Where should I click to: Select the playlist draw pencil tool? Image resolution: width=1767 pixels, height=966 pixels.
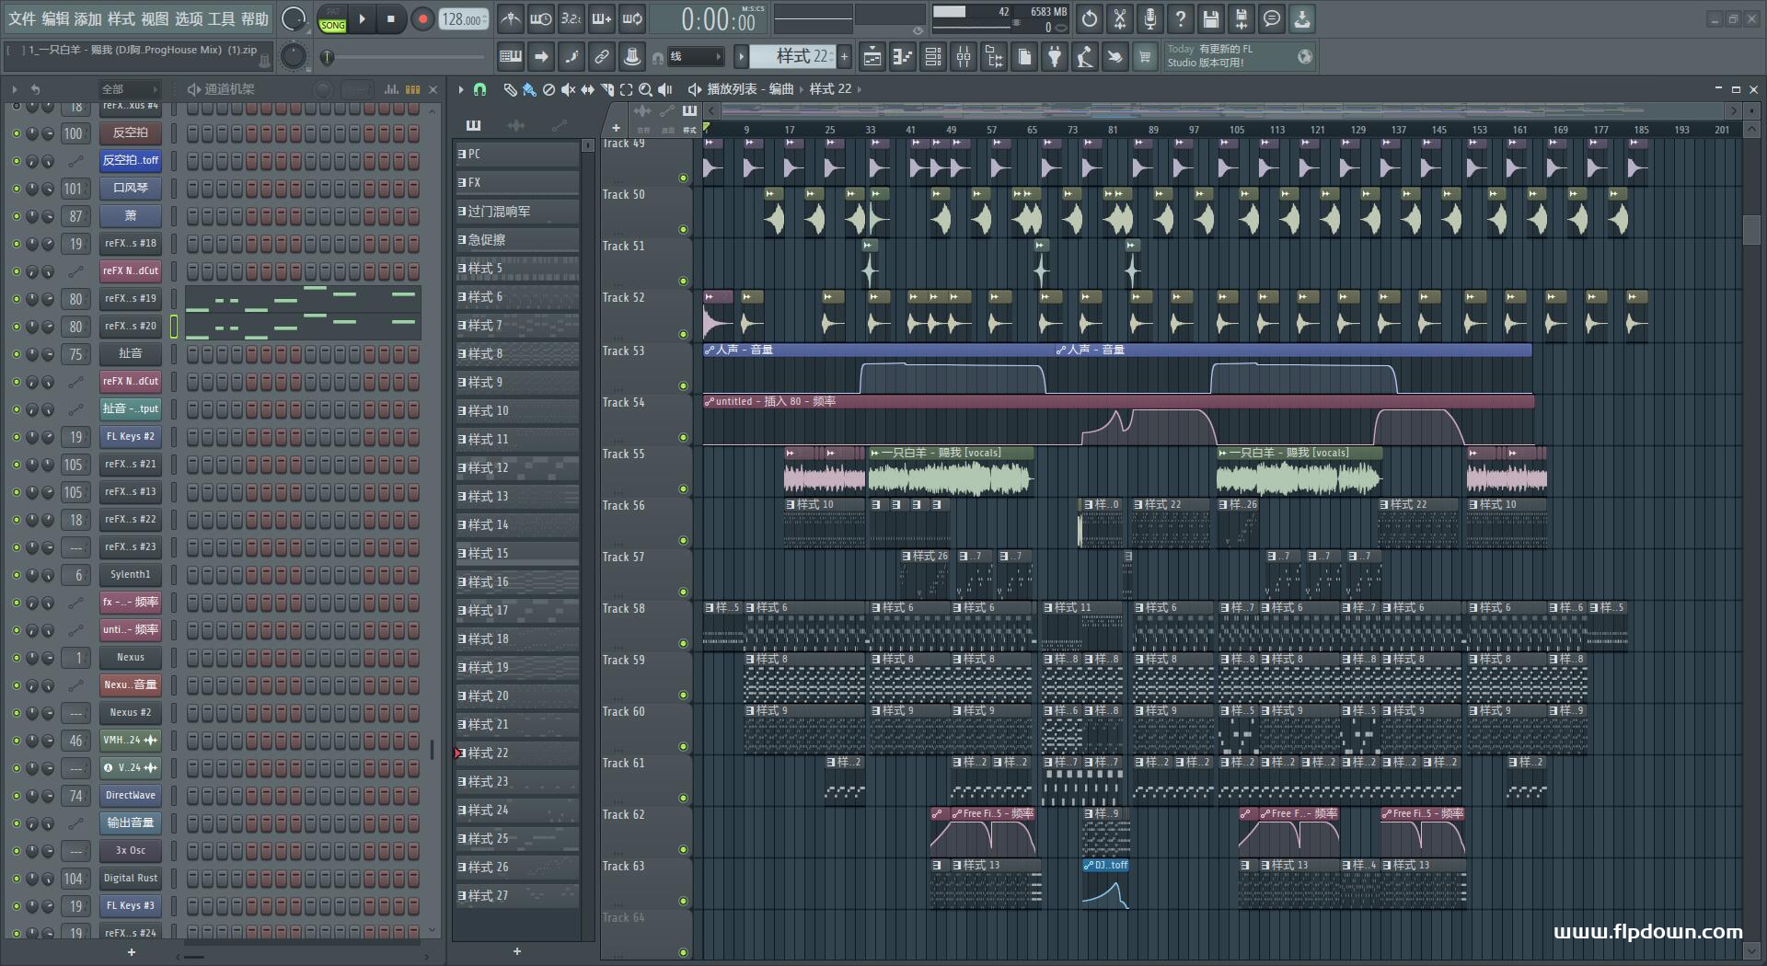[510, 89]
